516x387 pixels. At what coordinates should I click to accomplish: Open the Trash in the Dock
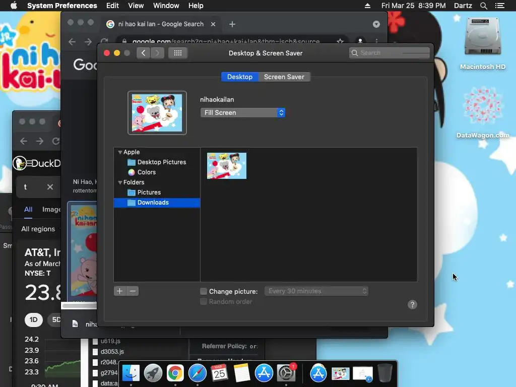pos(384,373)
